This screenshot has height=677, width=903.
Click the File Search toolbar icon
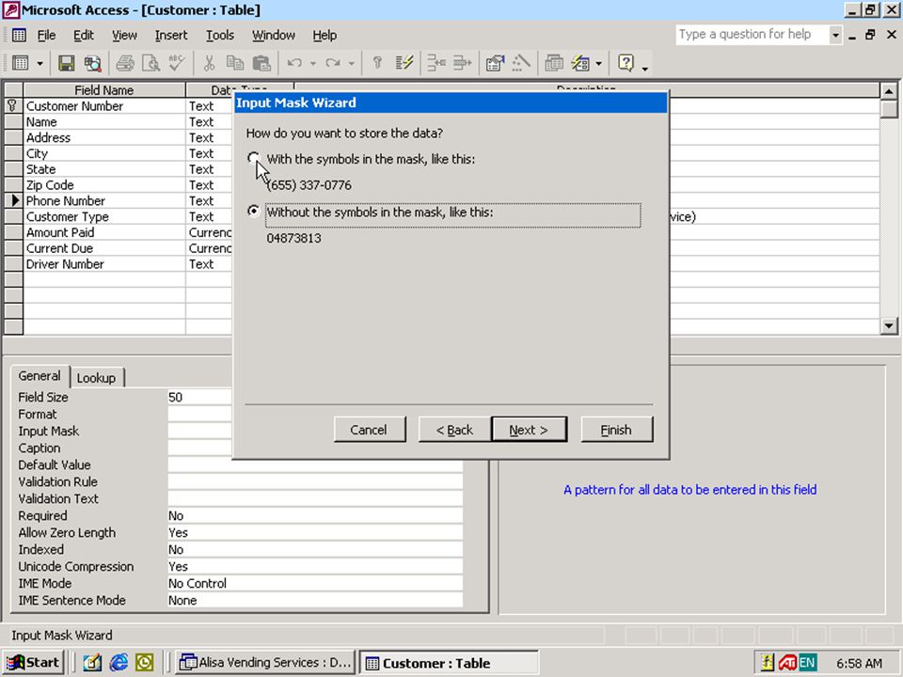click(92, 63)
